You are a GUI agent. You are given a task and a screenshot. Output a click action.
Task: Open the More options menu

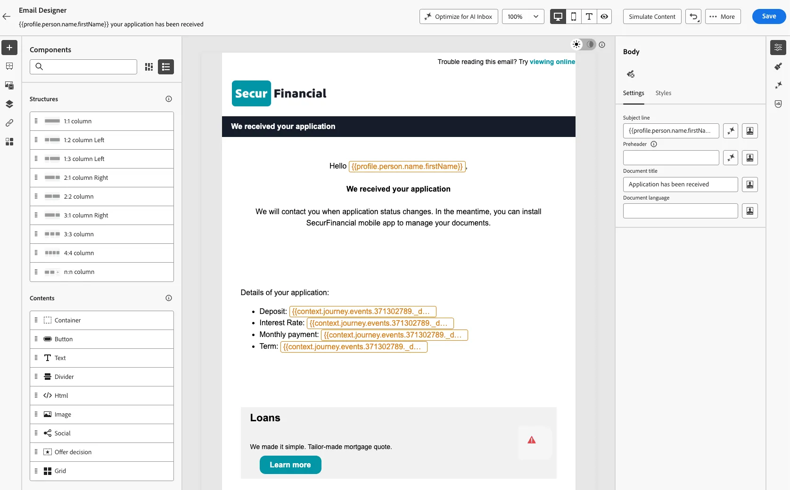(x=723, y=16)
